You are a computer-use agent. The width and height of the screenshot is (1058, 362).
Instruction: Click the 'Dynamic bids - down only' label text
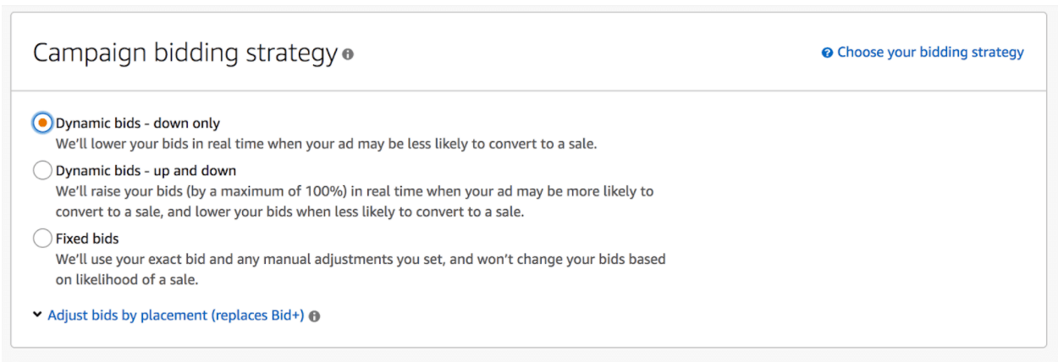[x=138, y=123]
